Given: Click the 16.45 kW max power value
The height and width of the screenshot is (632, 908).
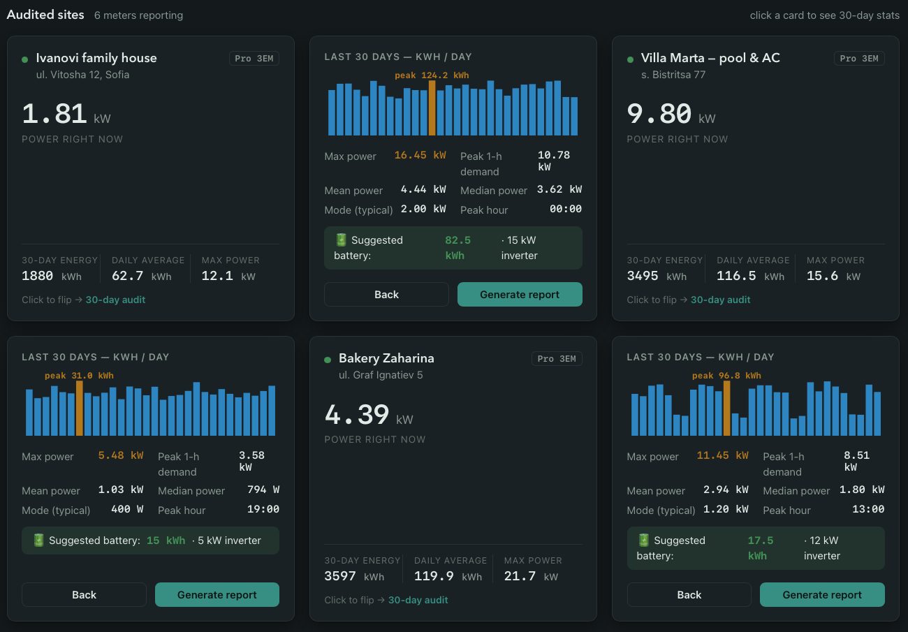Looking at the screenshot, I should click(x=420, y=156).
